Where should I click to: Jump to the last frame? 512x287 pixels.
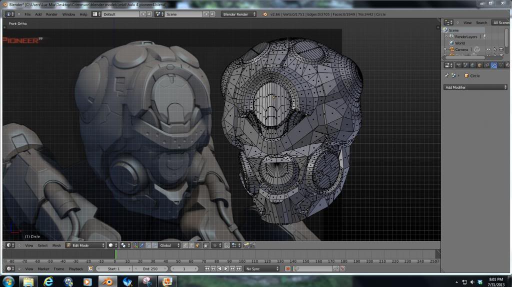238,269
